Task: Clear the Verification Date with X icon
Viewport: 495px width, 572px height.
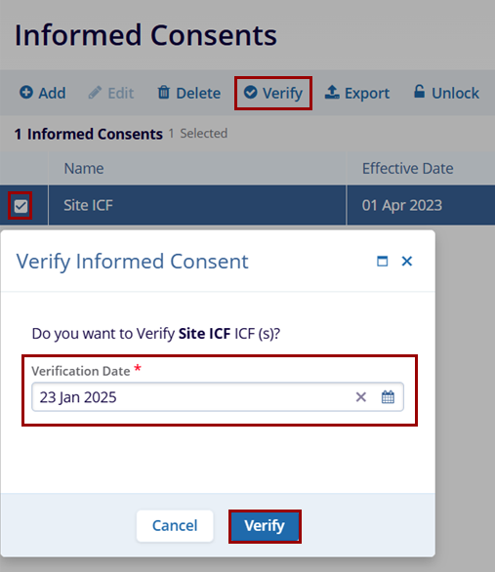Action: click(x=361, y=397)
